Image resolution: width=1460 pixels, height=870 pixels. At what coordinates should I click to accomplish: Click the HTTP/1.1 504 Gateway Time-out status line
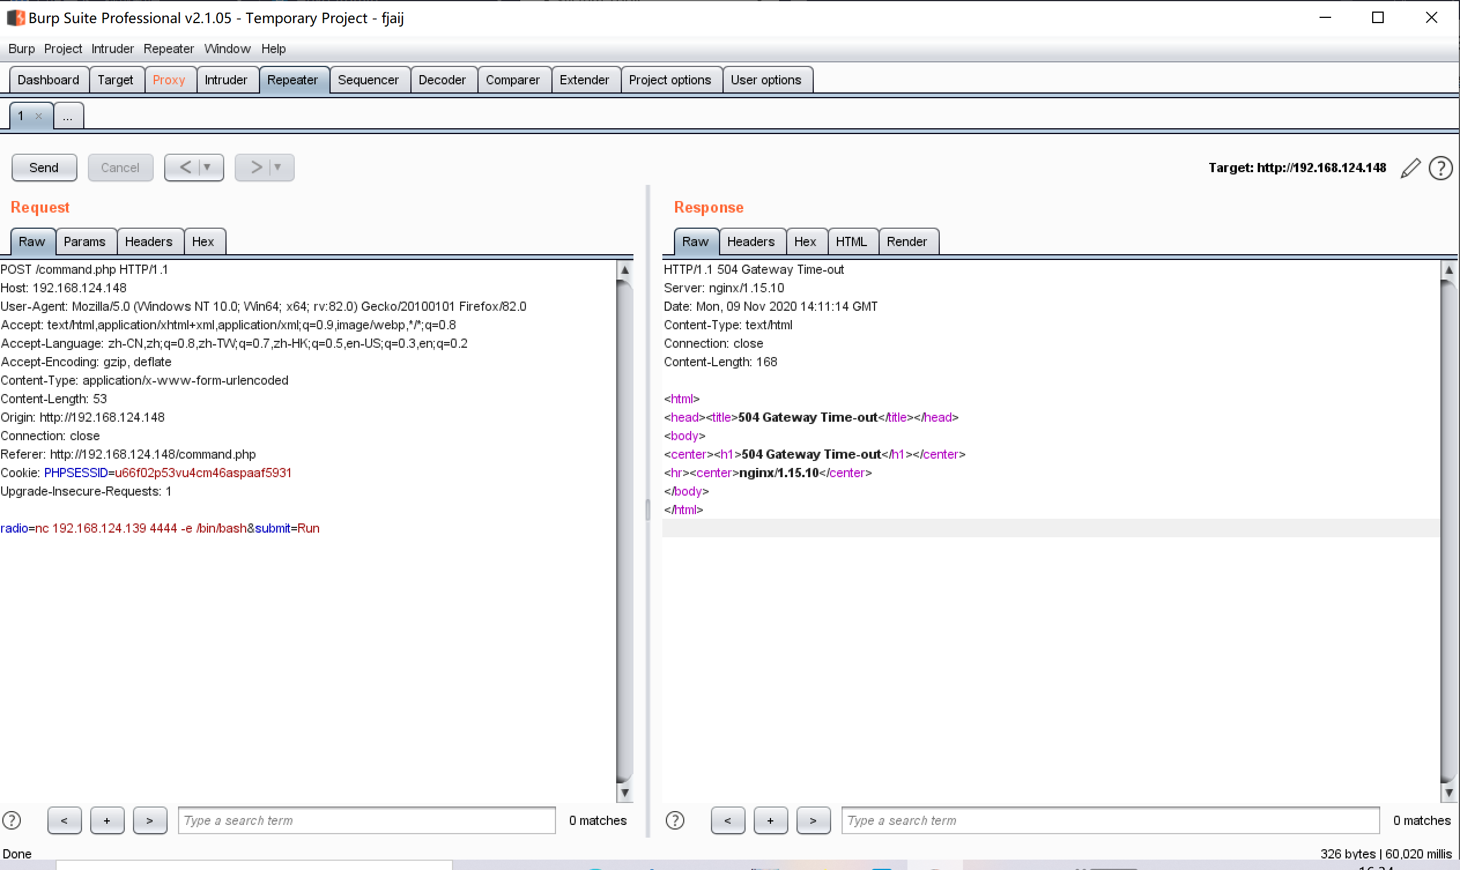tap(754, 270)
